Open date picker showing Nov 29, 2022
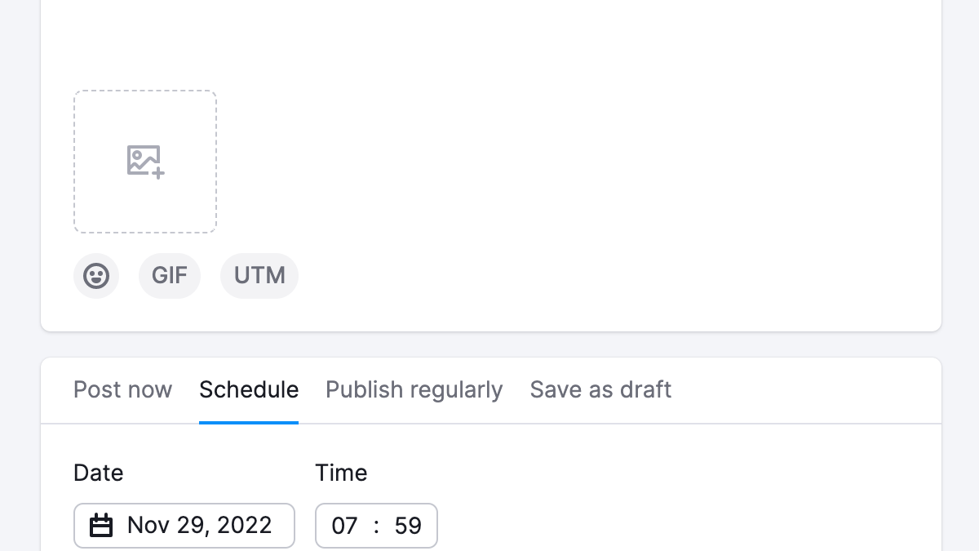Image resolution: width=979 pixels, height=551 pixels. point(199,525)
